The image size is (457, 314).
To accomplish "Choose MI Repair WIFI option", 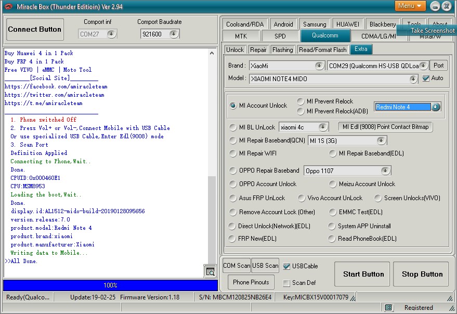I will 232,153.
